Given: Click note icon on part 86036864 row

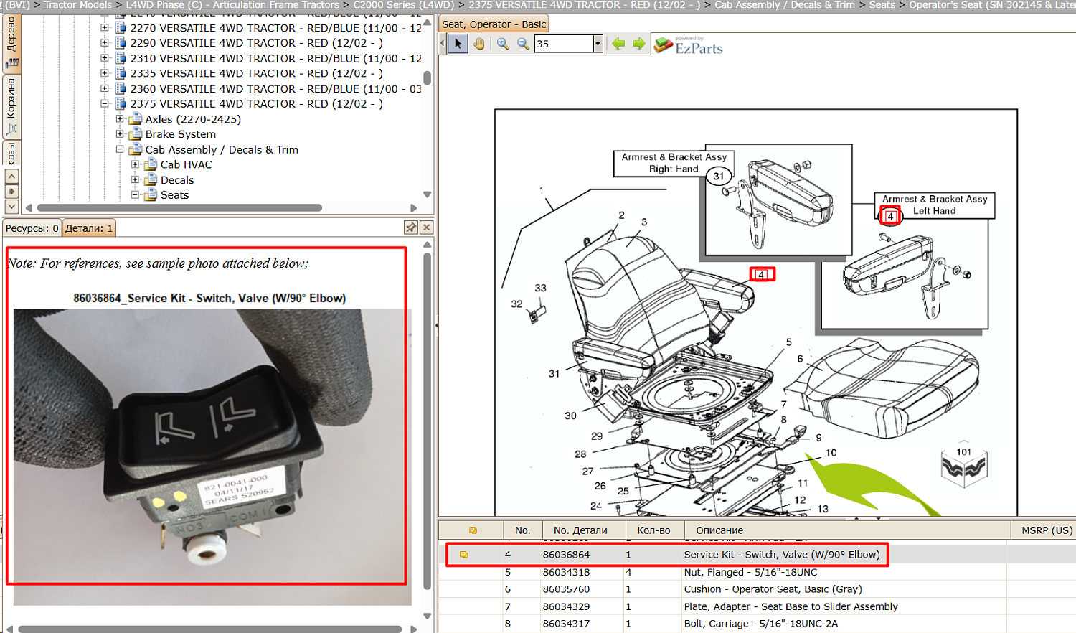Looking at the screenshot, I should [464, 555].
